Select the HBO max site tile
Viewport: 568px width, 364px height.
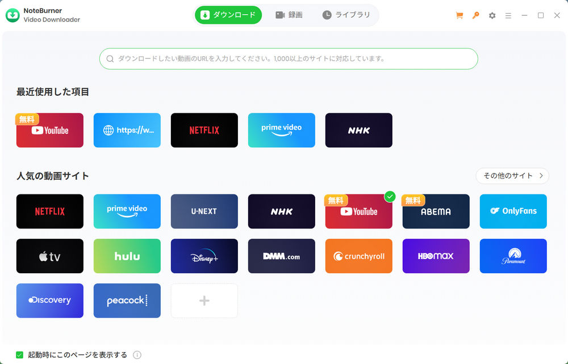click(x=436, y=256)
